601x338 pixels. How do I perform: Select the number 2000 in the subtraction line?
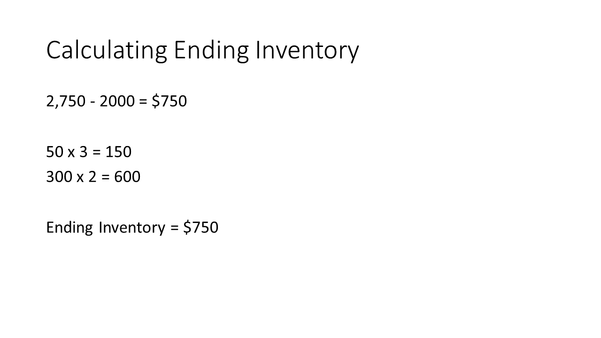click(117, 101)
